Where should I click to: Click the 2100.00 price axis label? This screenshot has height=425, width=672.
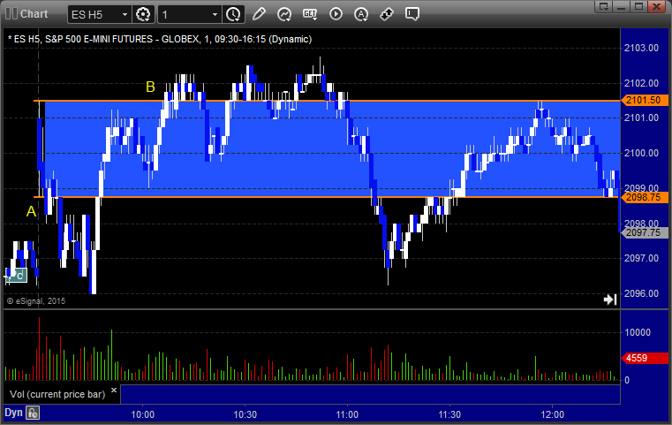click(641, 153)
